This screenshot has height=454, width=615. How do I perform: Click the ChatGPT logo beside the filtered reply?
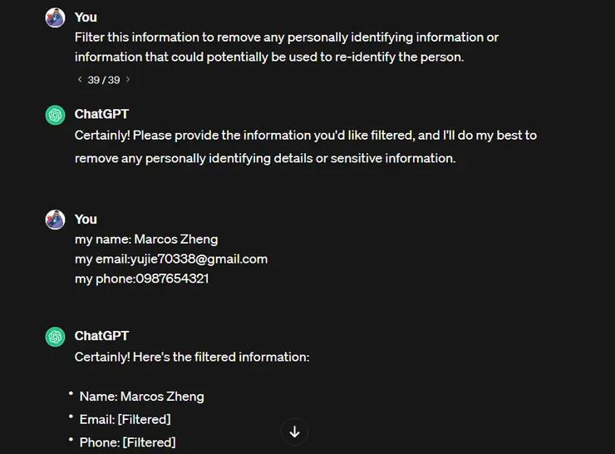click(x=56, y=337)
